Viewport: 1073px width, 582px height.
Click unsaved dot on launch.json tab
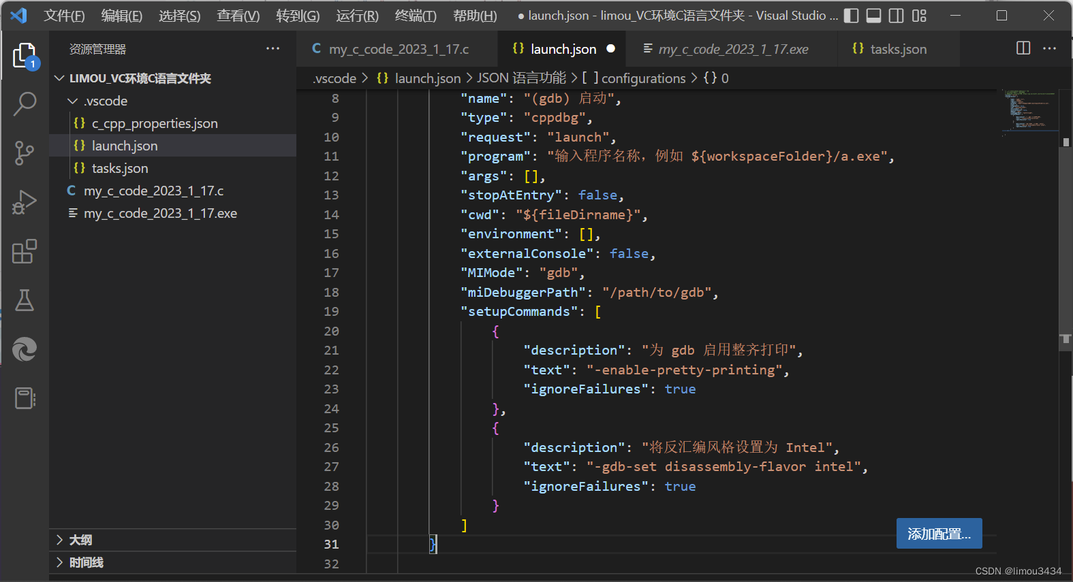pos(610,48)
